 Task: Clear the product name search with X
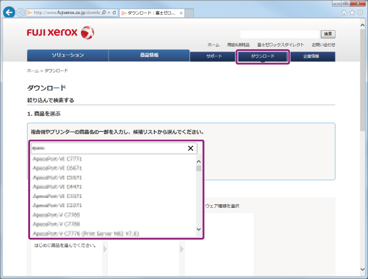point(190,148)
